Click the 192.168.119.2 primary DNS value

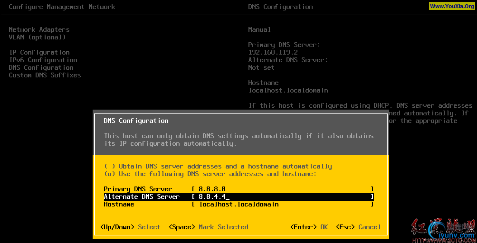point(273,52)
